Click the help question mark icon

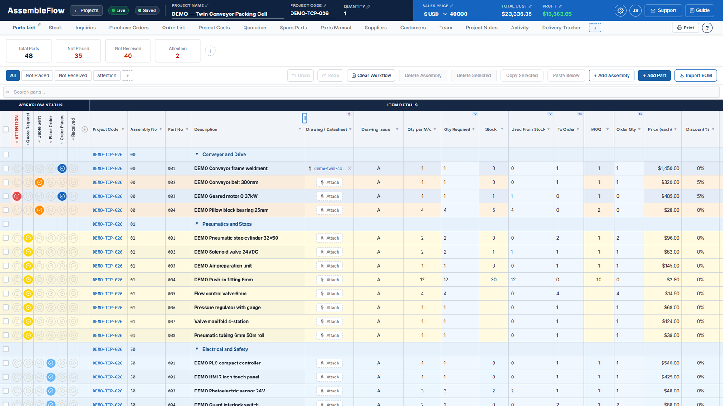pyautogui.click(x=707, y=28)
